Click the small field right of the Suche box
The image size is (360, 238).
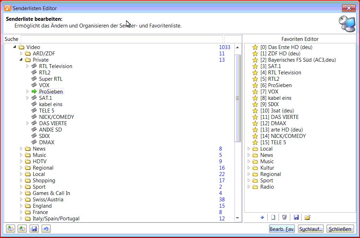pyautogui.click(x=233, y=39)
